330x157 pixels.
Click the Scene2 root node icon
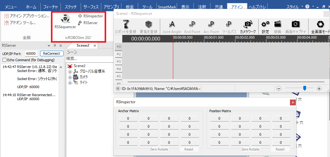click(x=70, y=66)
